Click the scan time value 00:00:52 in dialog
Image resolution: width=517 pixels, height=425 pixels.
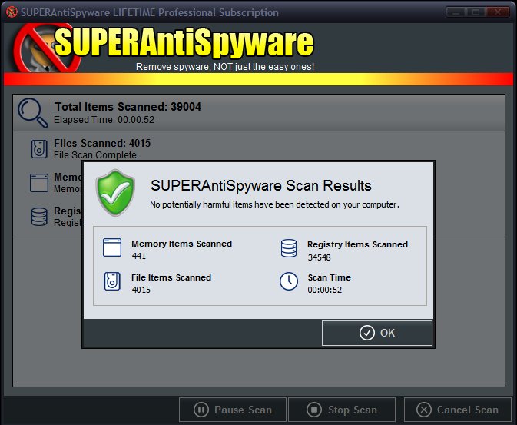[325, 290]
